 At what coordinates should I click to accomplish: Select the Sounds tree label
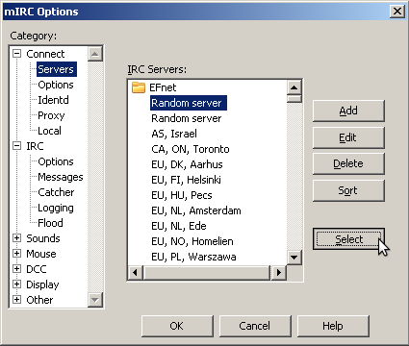[43, 238]
